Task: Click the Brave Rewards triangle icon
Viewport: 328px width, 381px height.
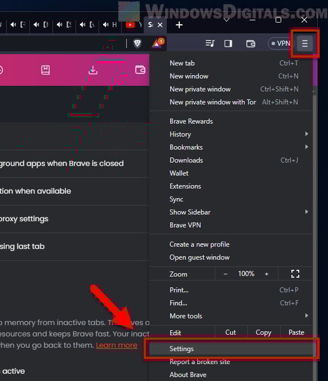Action: [158, 43]
